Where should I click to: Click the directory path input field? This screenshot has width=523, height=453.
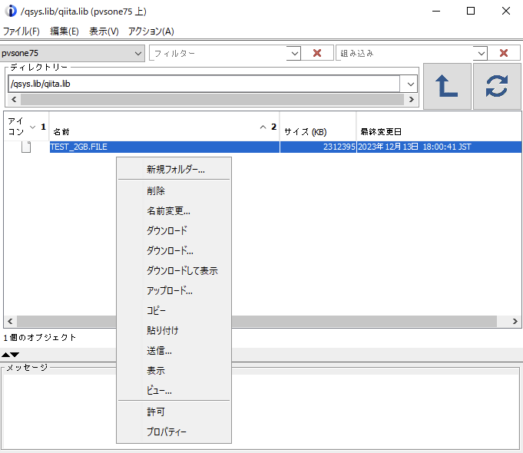pyautogui.click(x=204, y=84)
